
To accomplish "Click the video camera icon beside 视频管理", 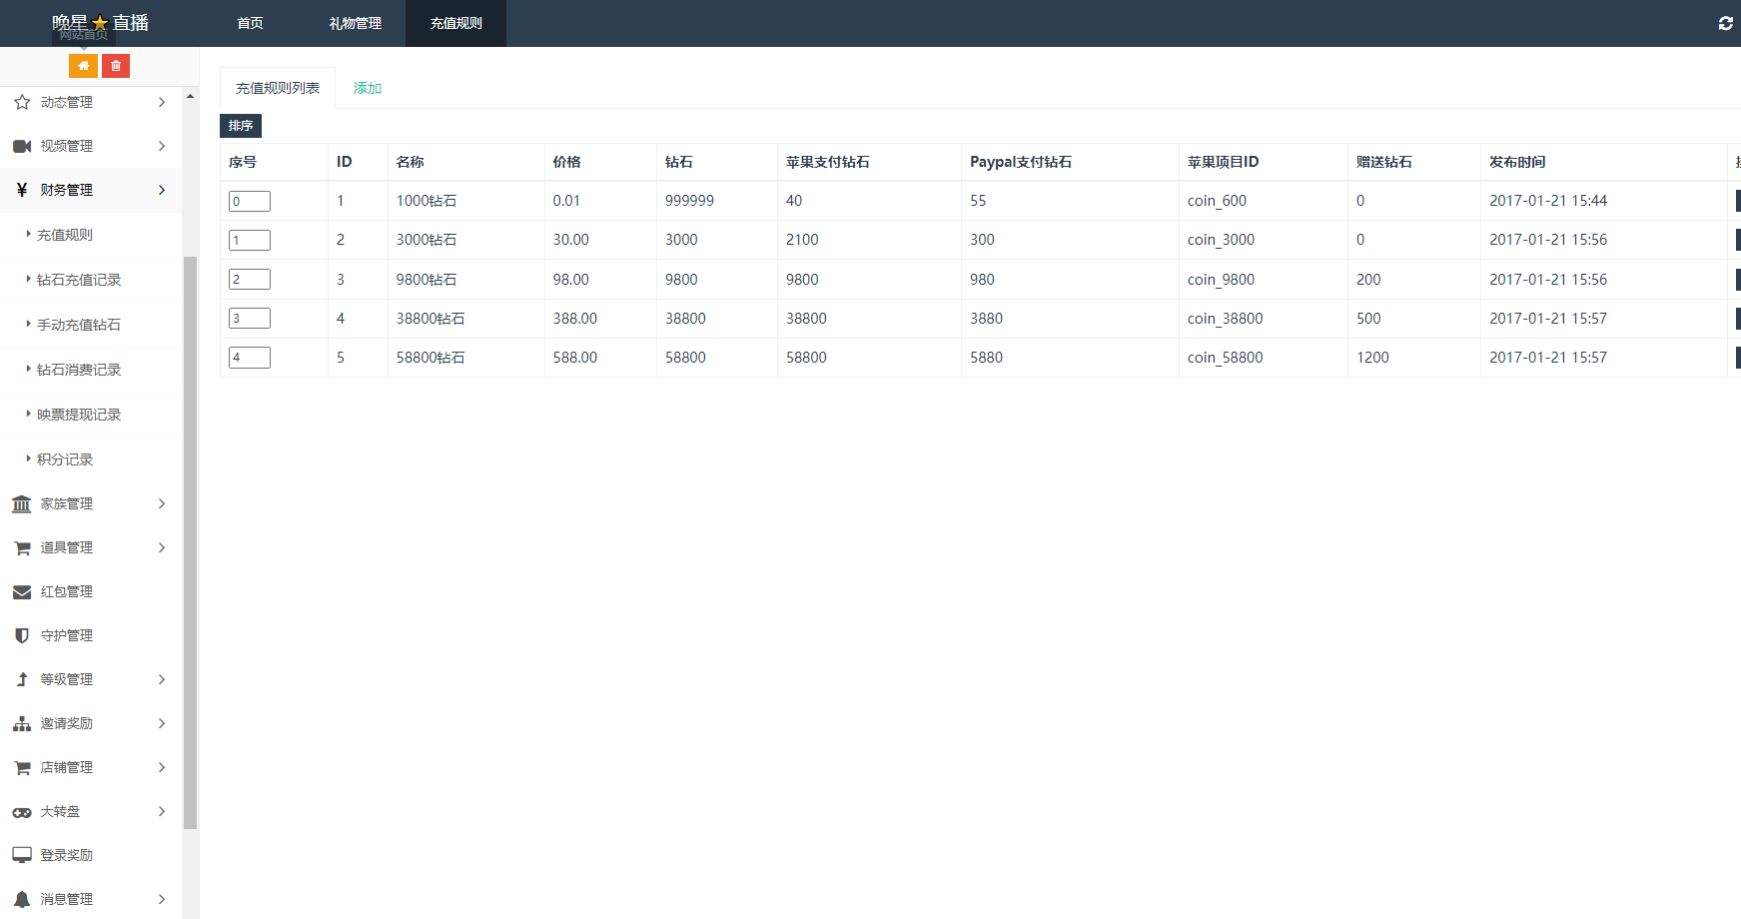I will (22, 146).
